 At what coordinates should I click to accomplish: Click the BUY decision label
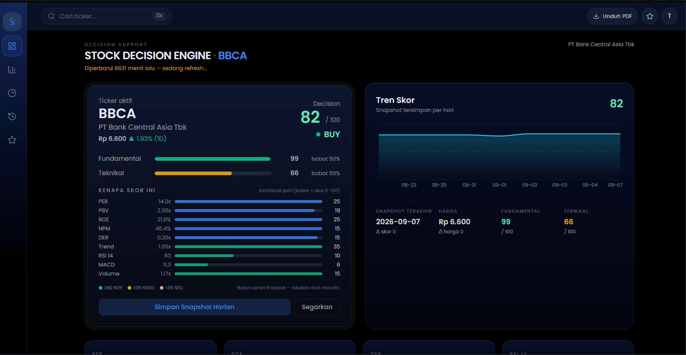(x=332, y=134)
